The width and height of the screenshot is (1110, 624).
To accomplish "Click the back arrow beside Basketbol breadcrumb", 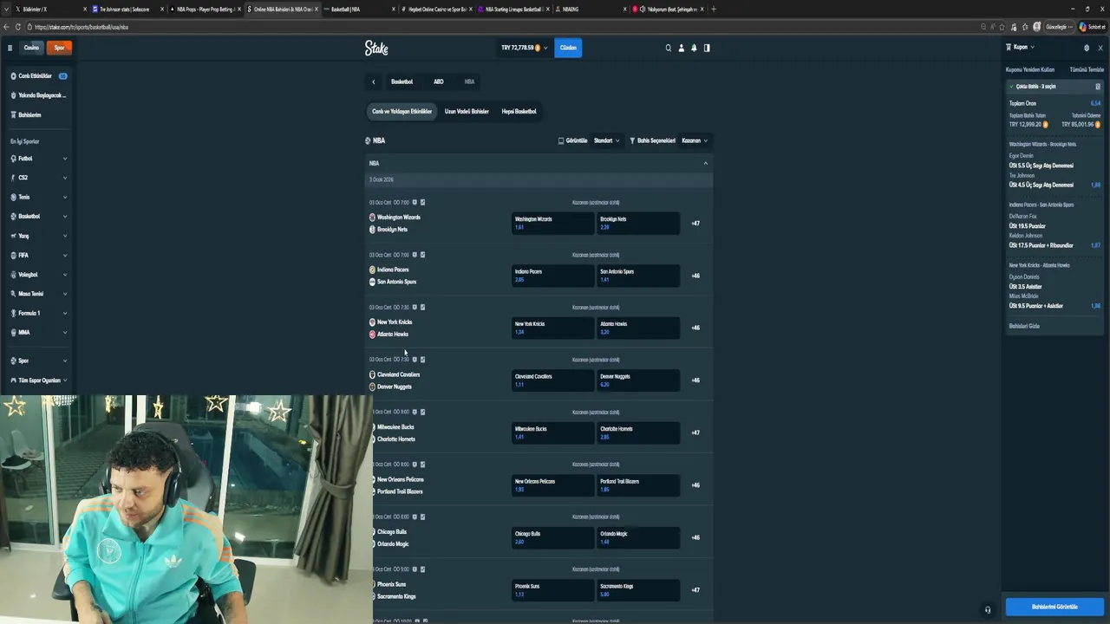I will tap(374, 81).
